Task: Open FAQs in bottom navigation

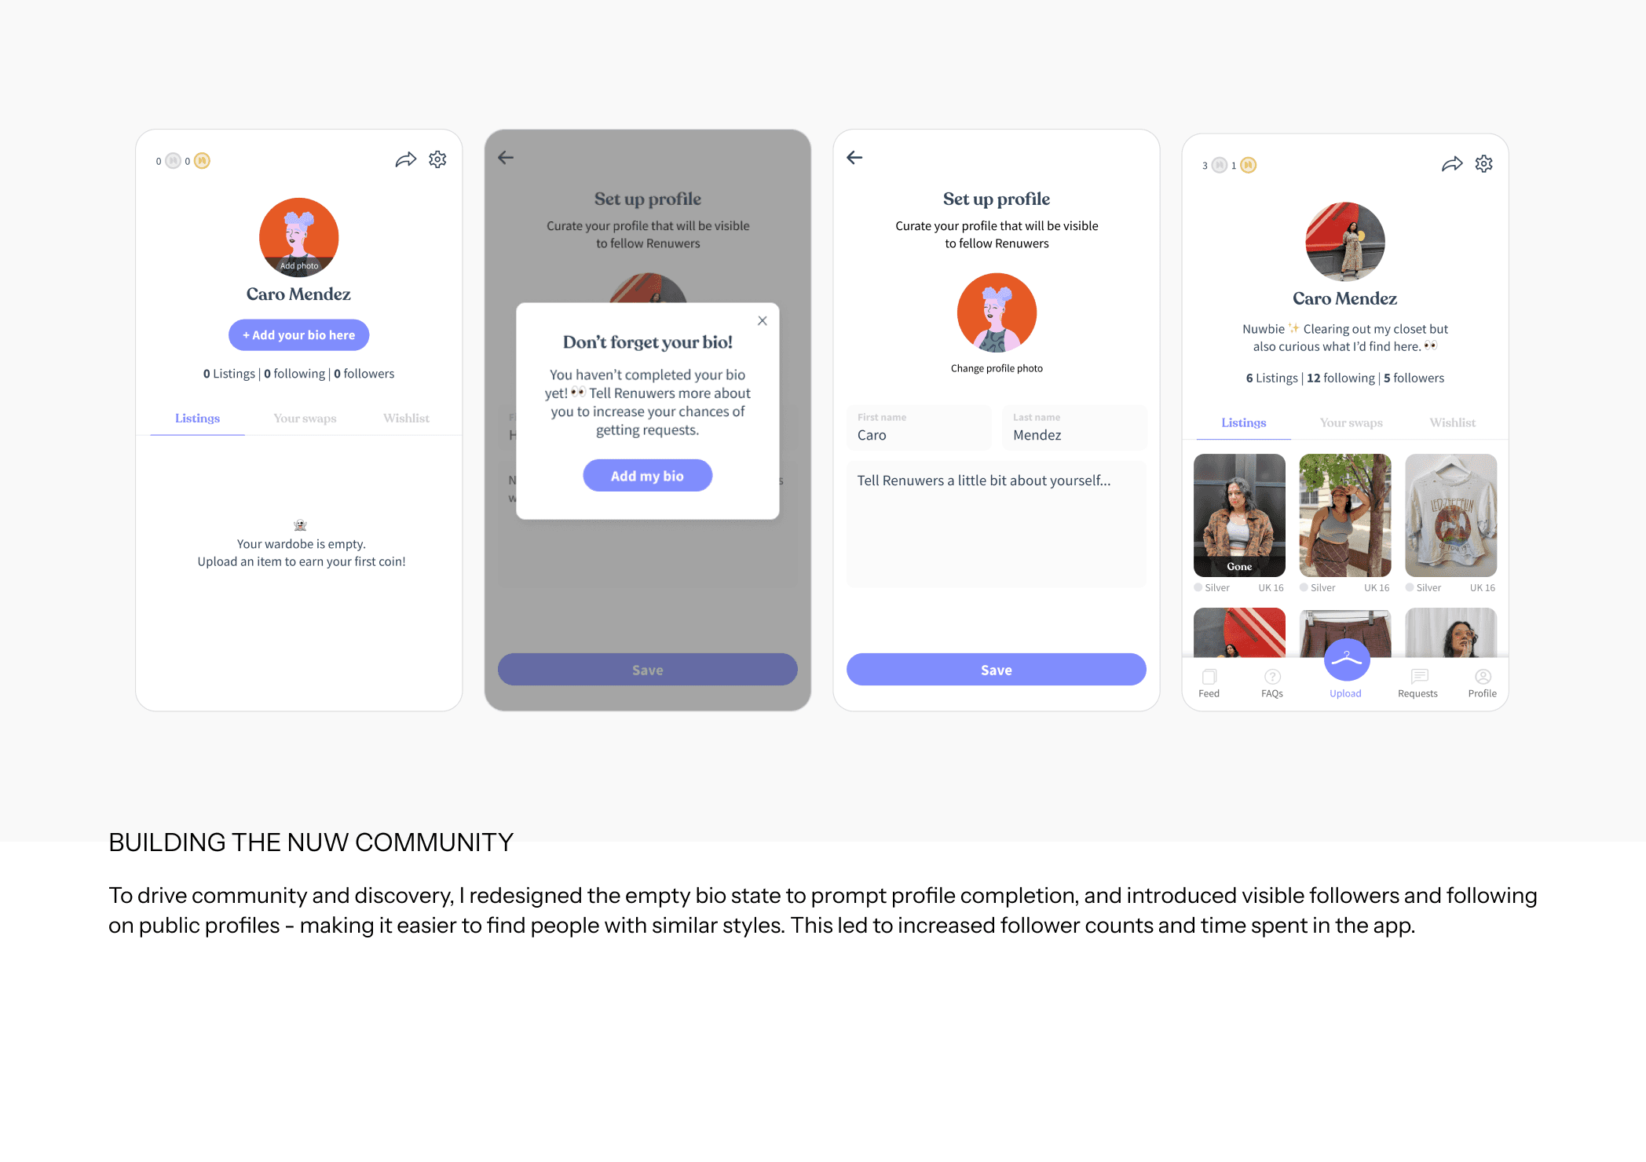Action: tap(1272, 683)
